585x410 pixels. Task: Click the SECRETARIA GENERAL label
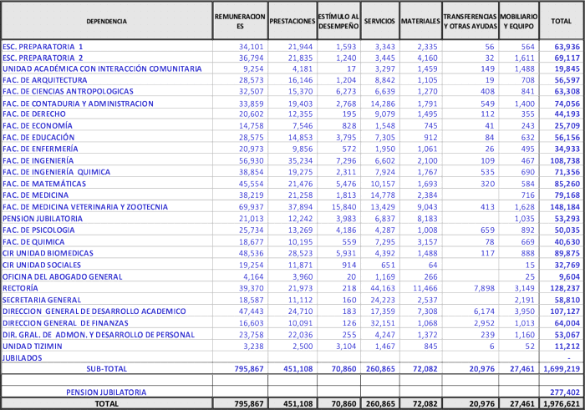point(42,300)
